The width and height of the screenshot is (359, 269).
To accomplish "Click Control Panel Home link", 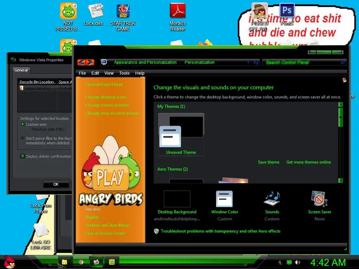I will pos(104,84).
